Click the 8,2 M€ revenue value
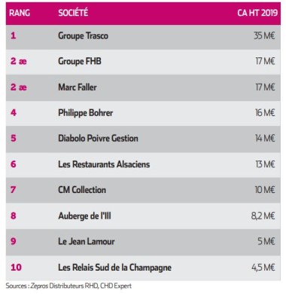The height and width of the screenshot is (294, 286). click(x=263, y=216)
